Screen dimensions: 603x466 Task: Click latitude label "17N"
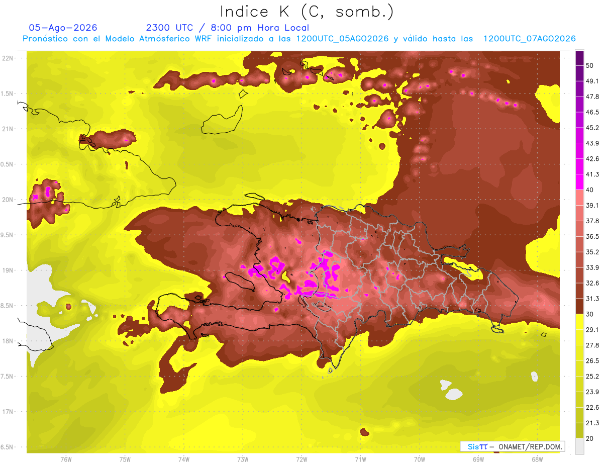point(9,412)
